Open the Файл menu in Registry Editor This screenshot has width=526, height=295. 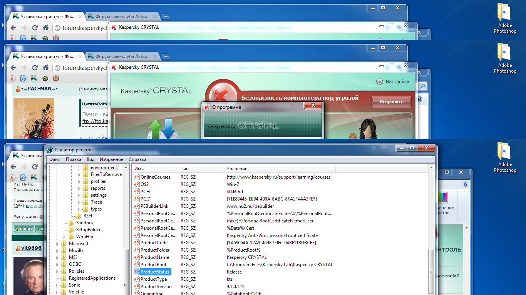pyautogui.click(x=55, y=159)
